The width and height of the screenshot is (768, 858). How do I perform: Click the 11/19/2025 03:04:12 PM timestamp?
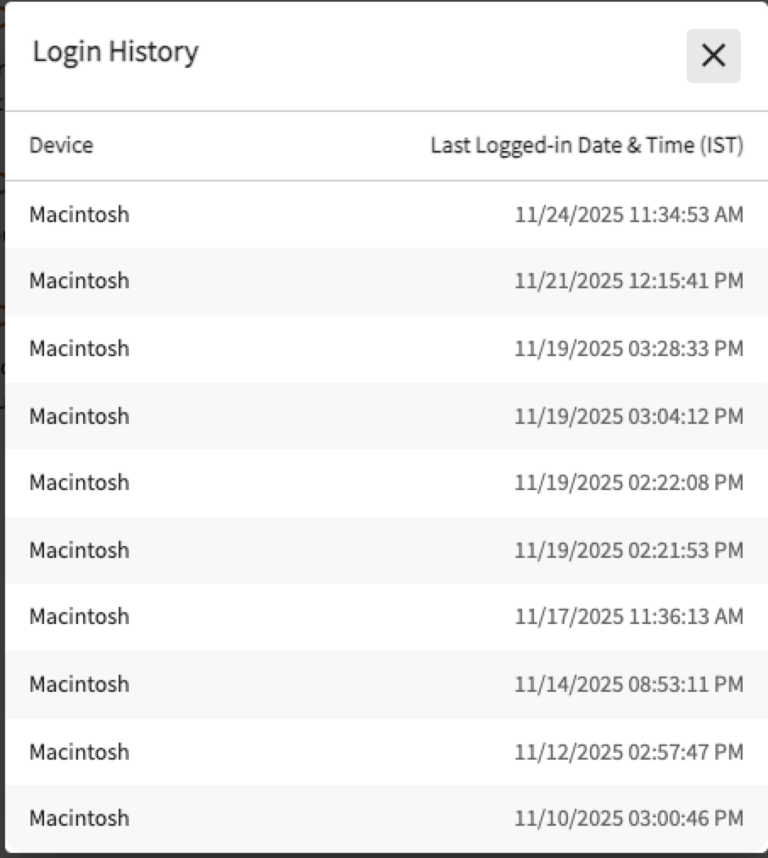(628, 416)
